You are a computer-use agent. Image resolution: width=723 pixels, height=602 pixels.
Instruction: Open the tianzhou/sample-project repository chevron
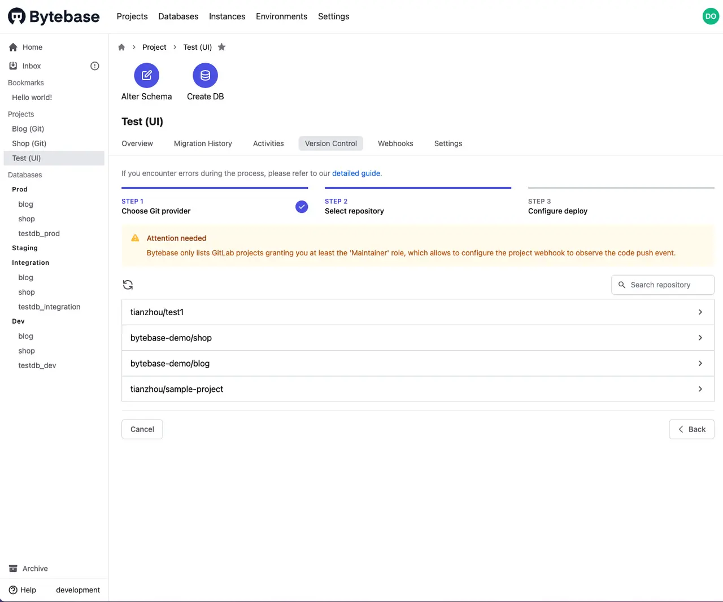coord(700,389)
